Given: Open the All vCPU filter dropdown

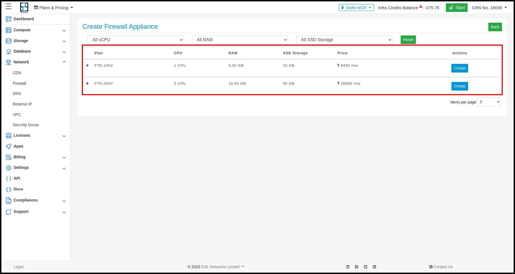Looking at the screenshot, I should click(136, 40).
